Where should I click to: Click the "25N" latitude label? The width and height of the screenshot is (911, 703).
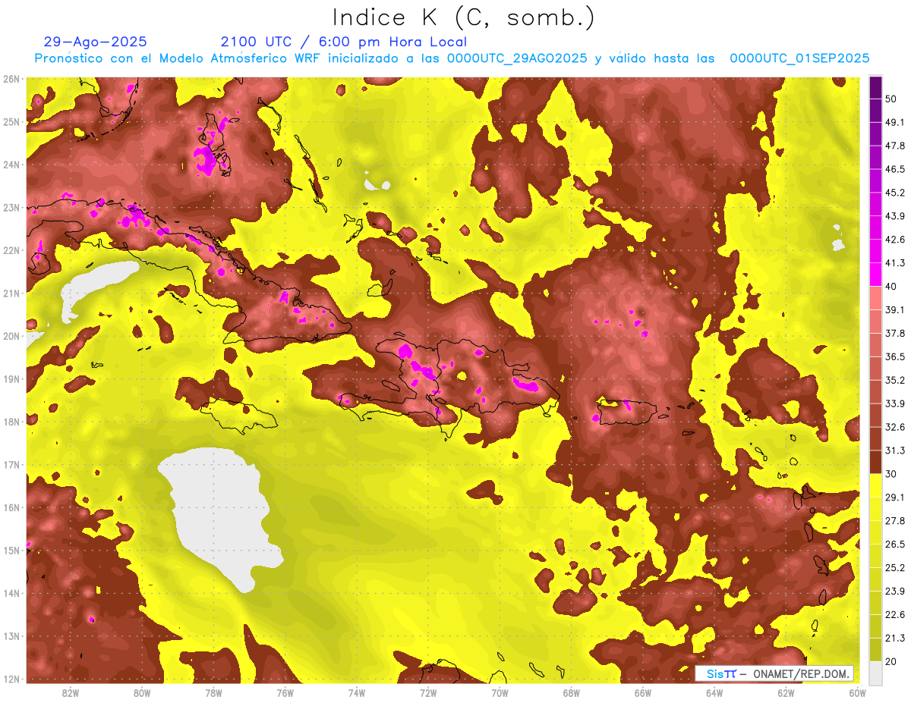pyautogui.click(x=11, y=121)
